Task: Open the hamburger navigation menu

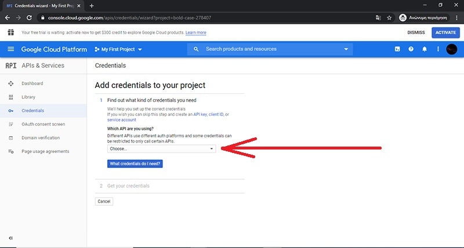Action: (x=10, y=49)
